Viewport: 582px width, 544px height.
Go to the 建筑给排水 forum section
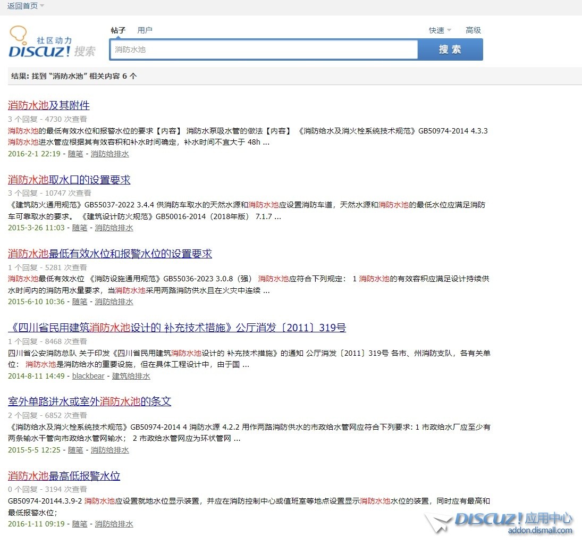coord(131,376)
